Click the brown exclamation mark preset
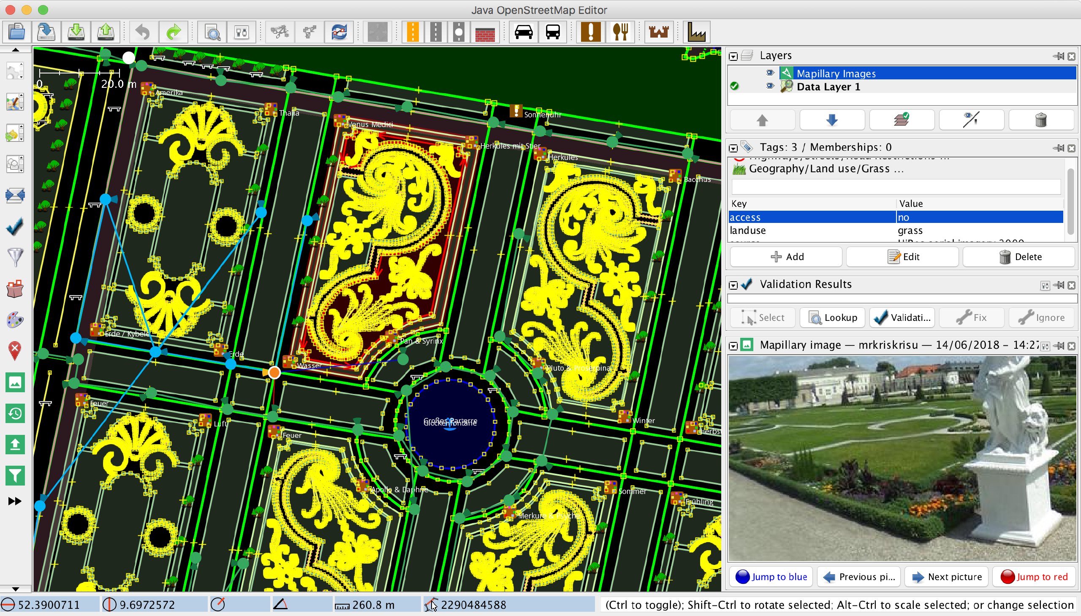This screenshot has width=1081, height=616. [591, 32]
